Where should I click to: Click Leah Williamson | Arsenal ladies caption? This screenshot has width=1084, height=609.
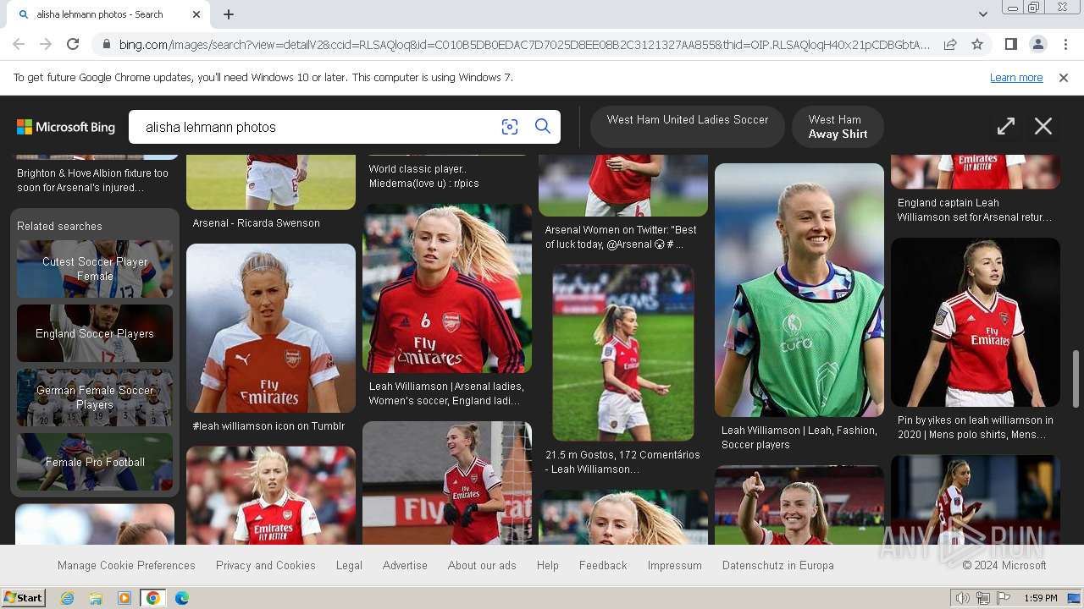(446, 393)
